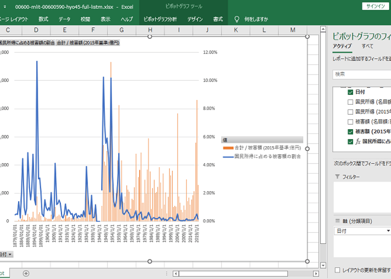Click horizontal scrollbar right arrow

pyautogui.click(x=316, y=274)
